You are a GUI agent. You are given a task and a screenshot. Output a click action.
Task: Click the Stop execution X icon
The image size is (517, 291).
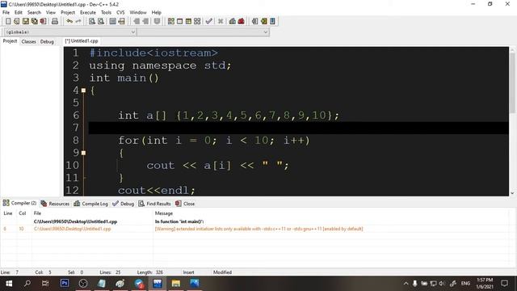[x=221, y=22]
